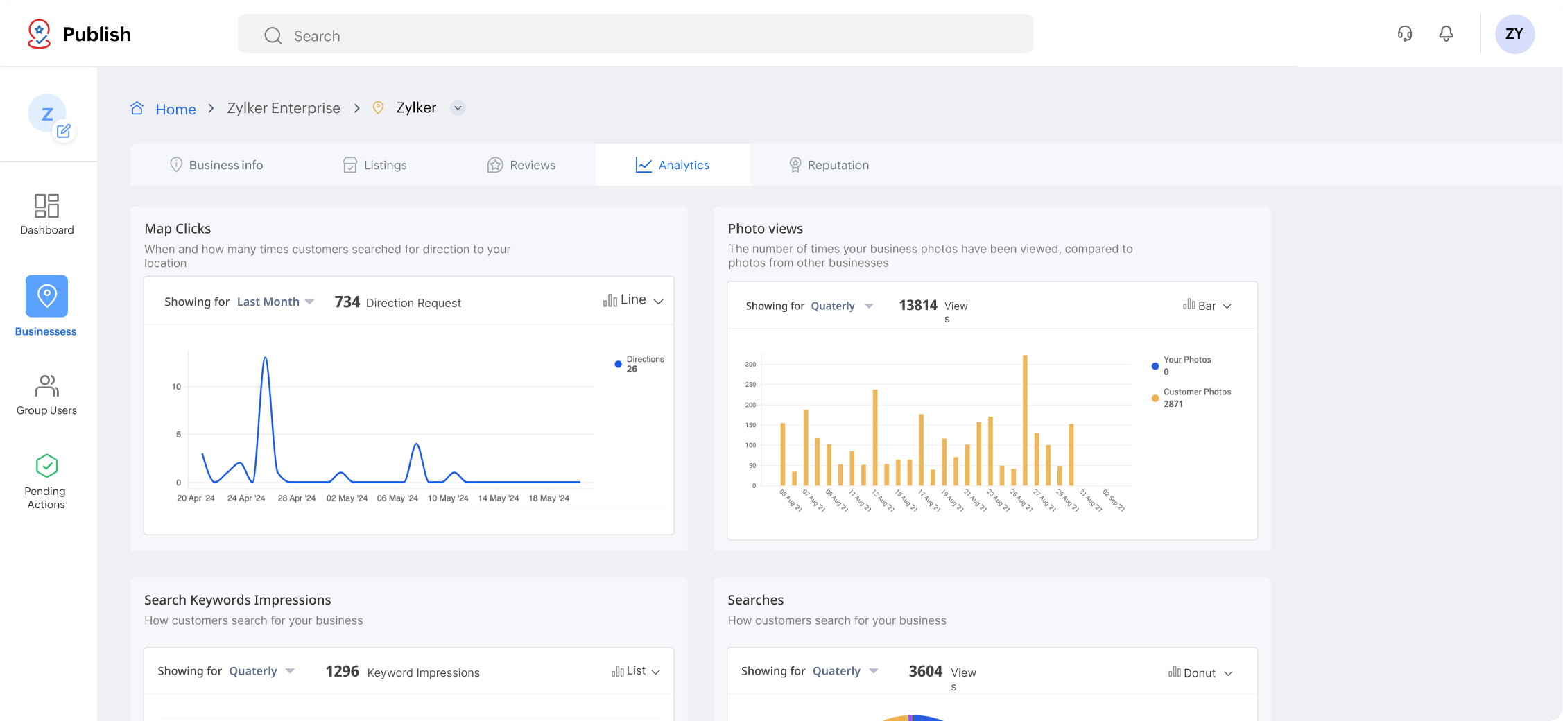This screenshot has height=721, width=1563.
Task: Go to Home breadcrumb link
Action: click(175, 110)
